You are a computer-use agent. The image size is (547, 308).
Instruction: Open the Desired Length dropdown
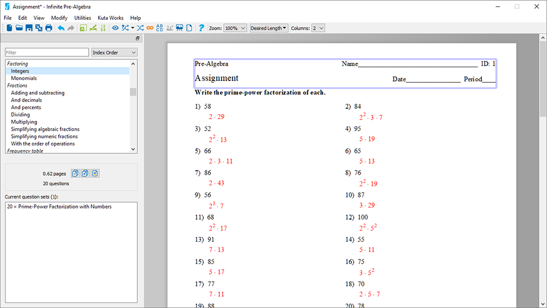(269, 28)
